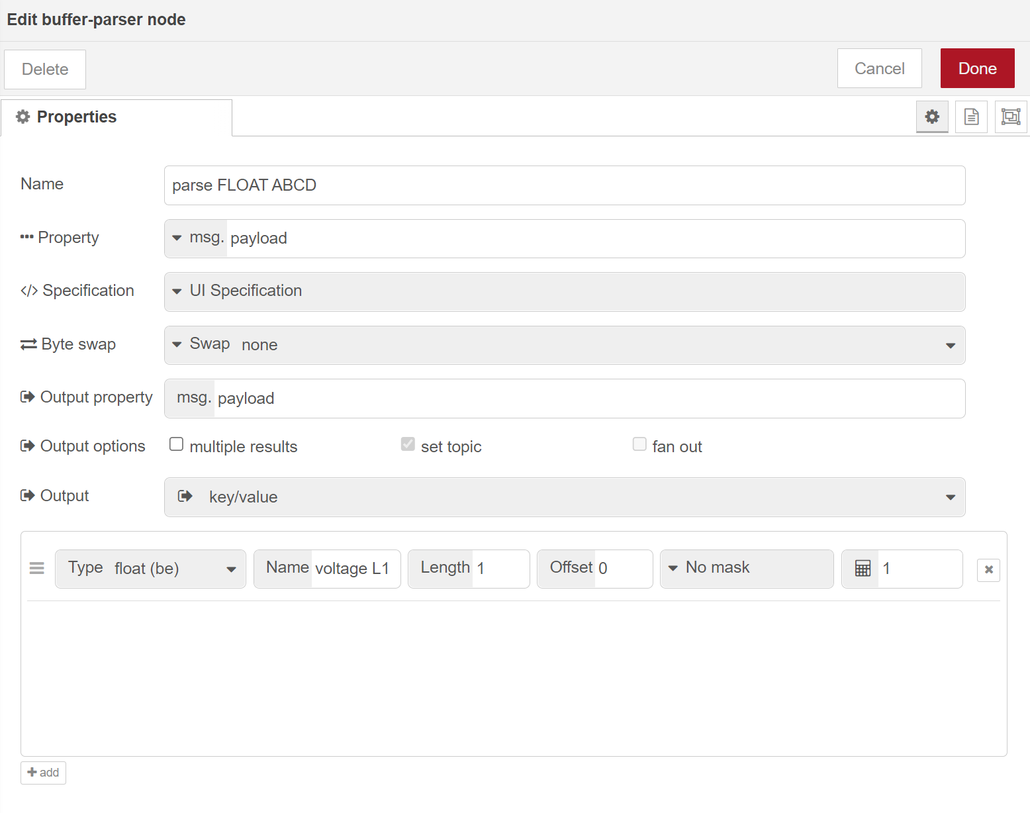The image size is (1030, 813).
Task: Click the scale calculator icon
Action: 863,569
